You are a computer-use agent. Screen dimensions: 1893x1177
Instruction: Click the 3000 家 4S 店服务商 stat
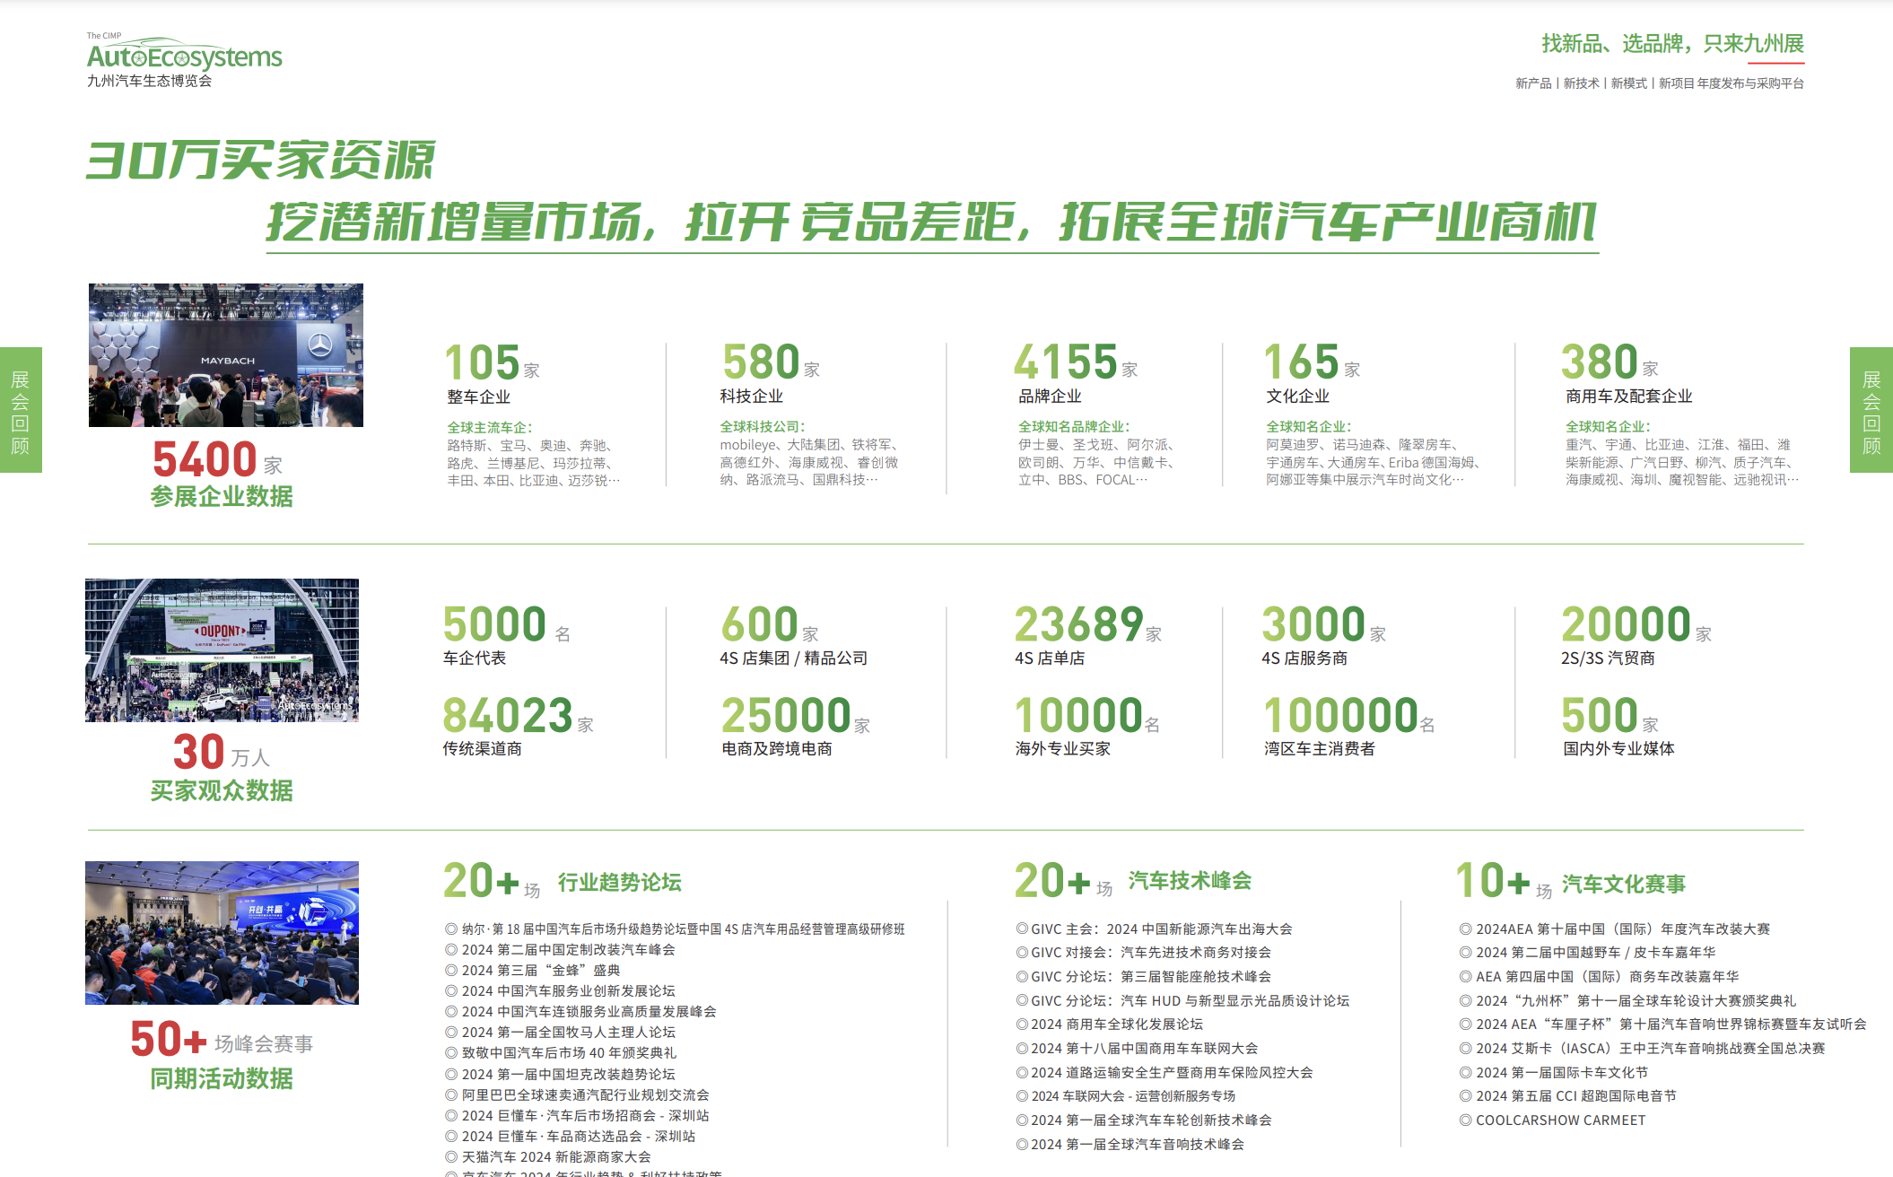point(1324,635)
